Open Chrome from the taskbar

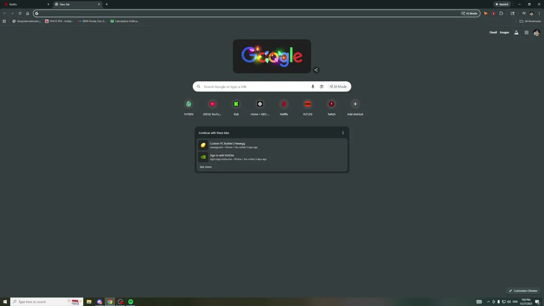point(110,302)
